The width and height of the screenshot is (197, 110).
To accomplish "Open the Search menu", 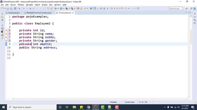I will click(38, 5).
